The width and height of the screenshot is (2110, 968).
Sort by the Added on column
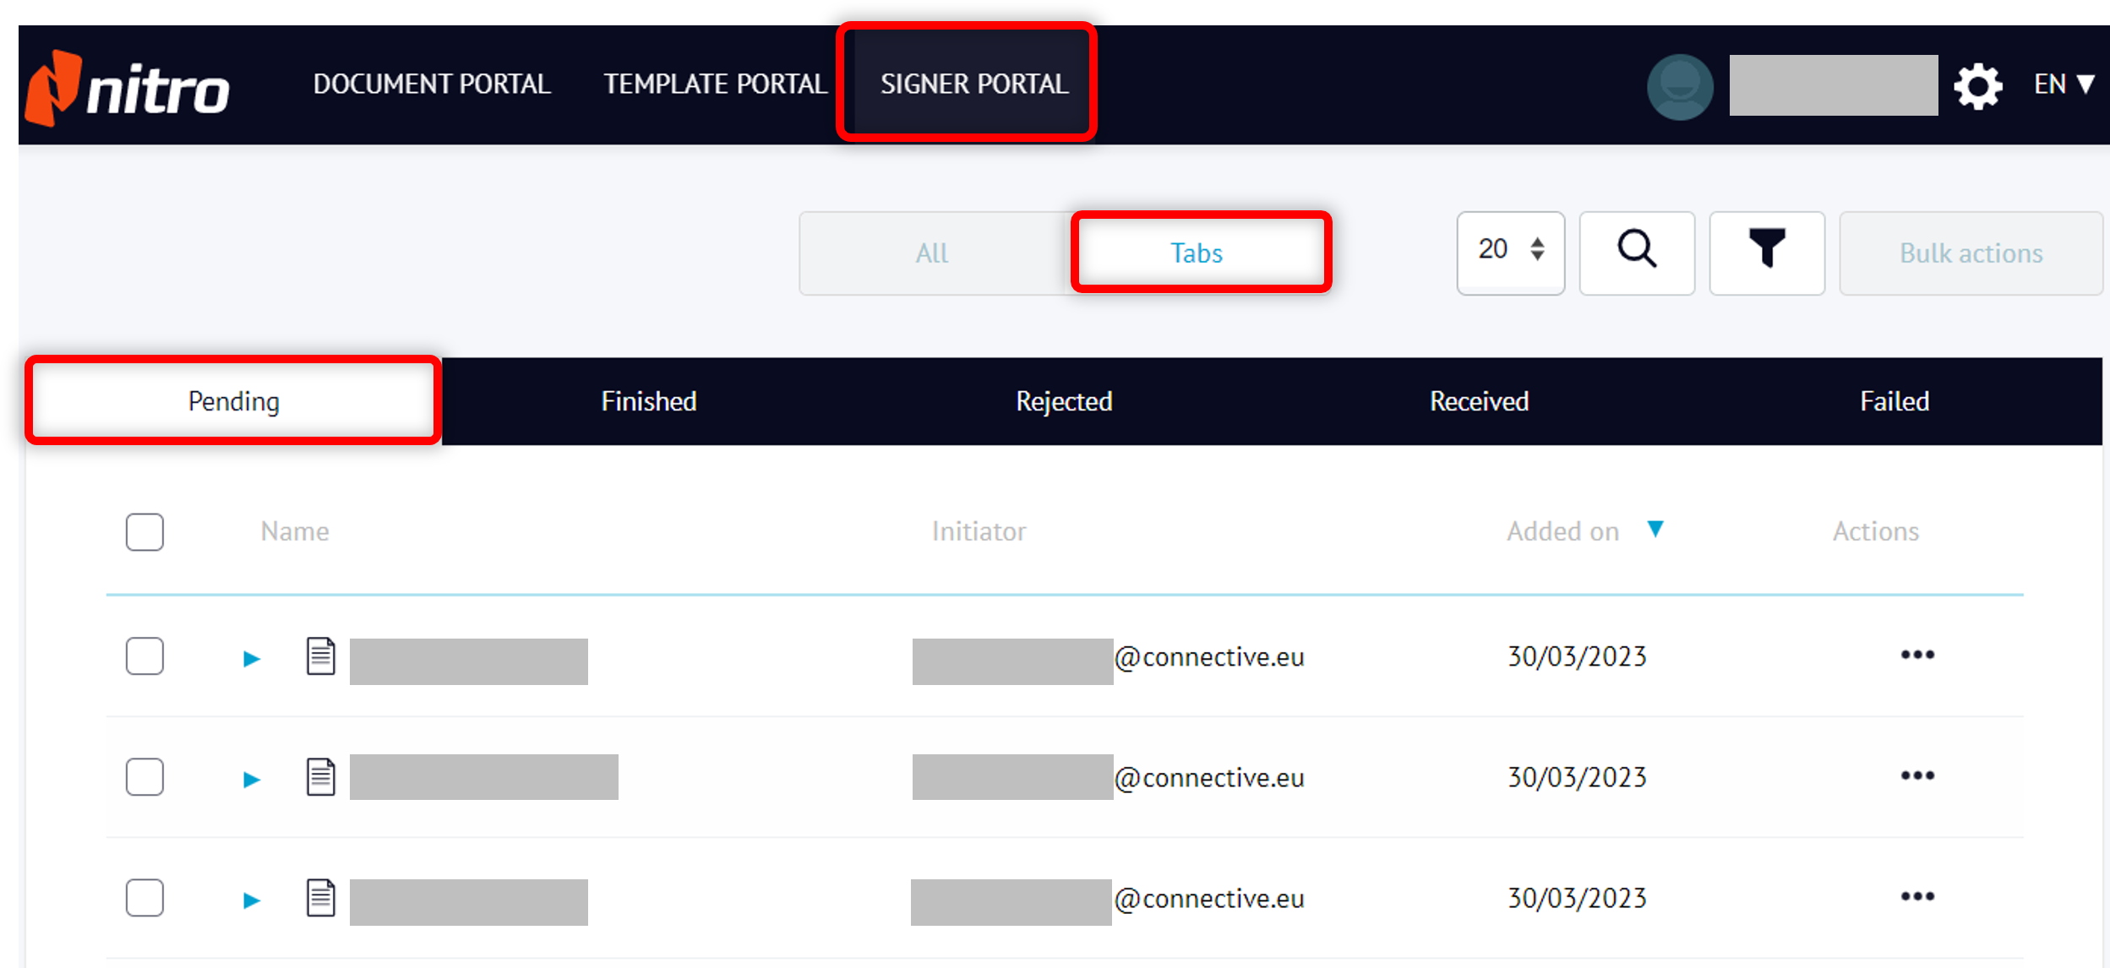point(1563,531)
